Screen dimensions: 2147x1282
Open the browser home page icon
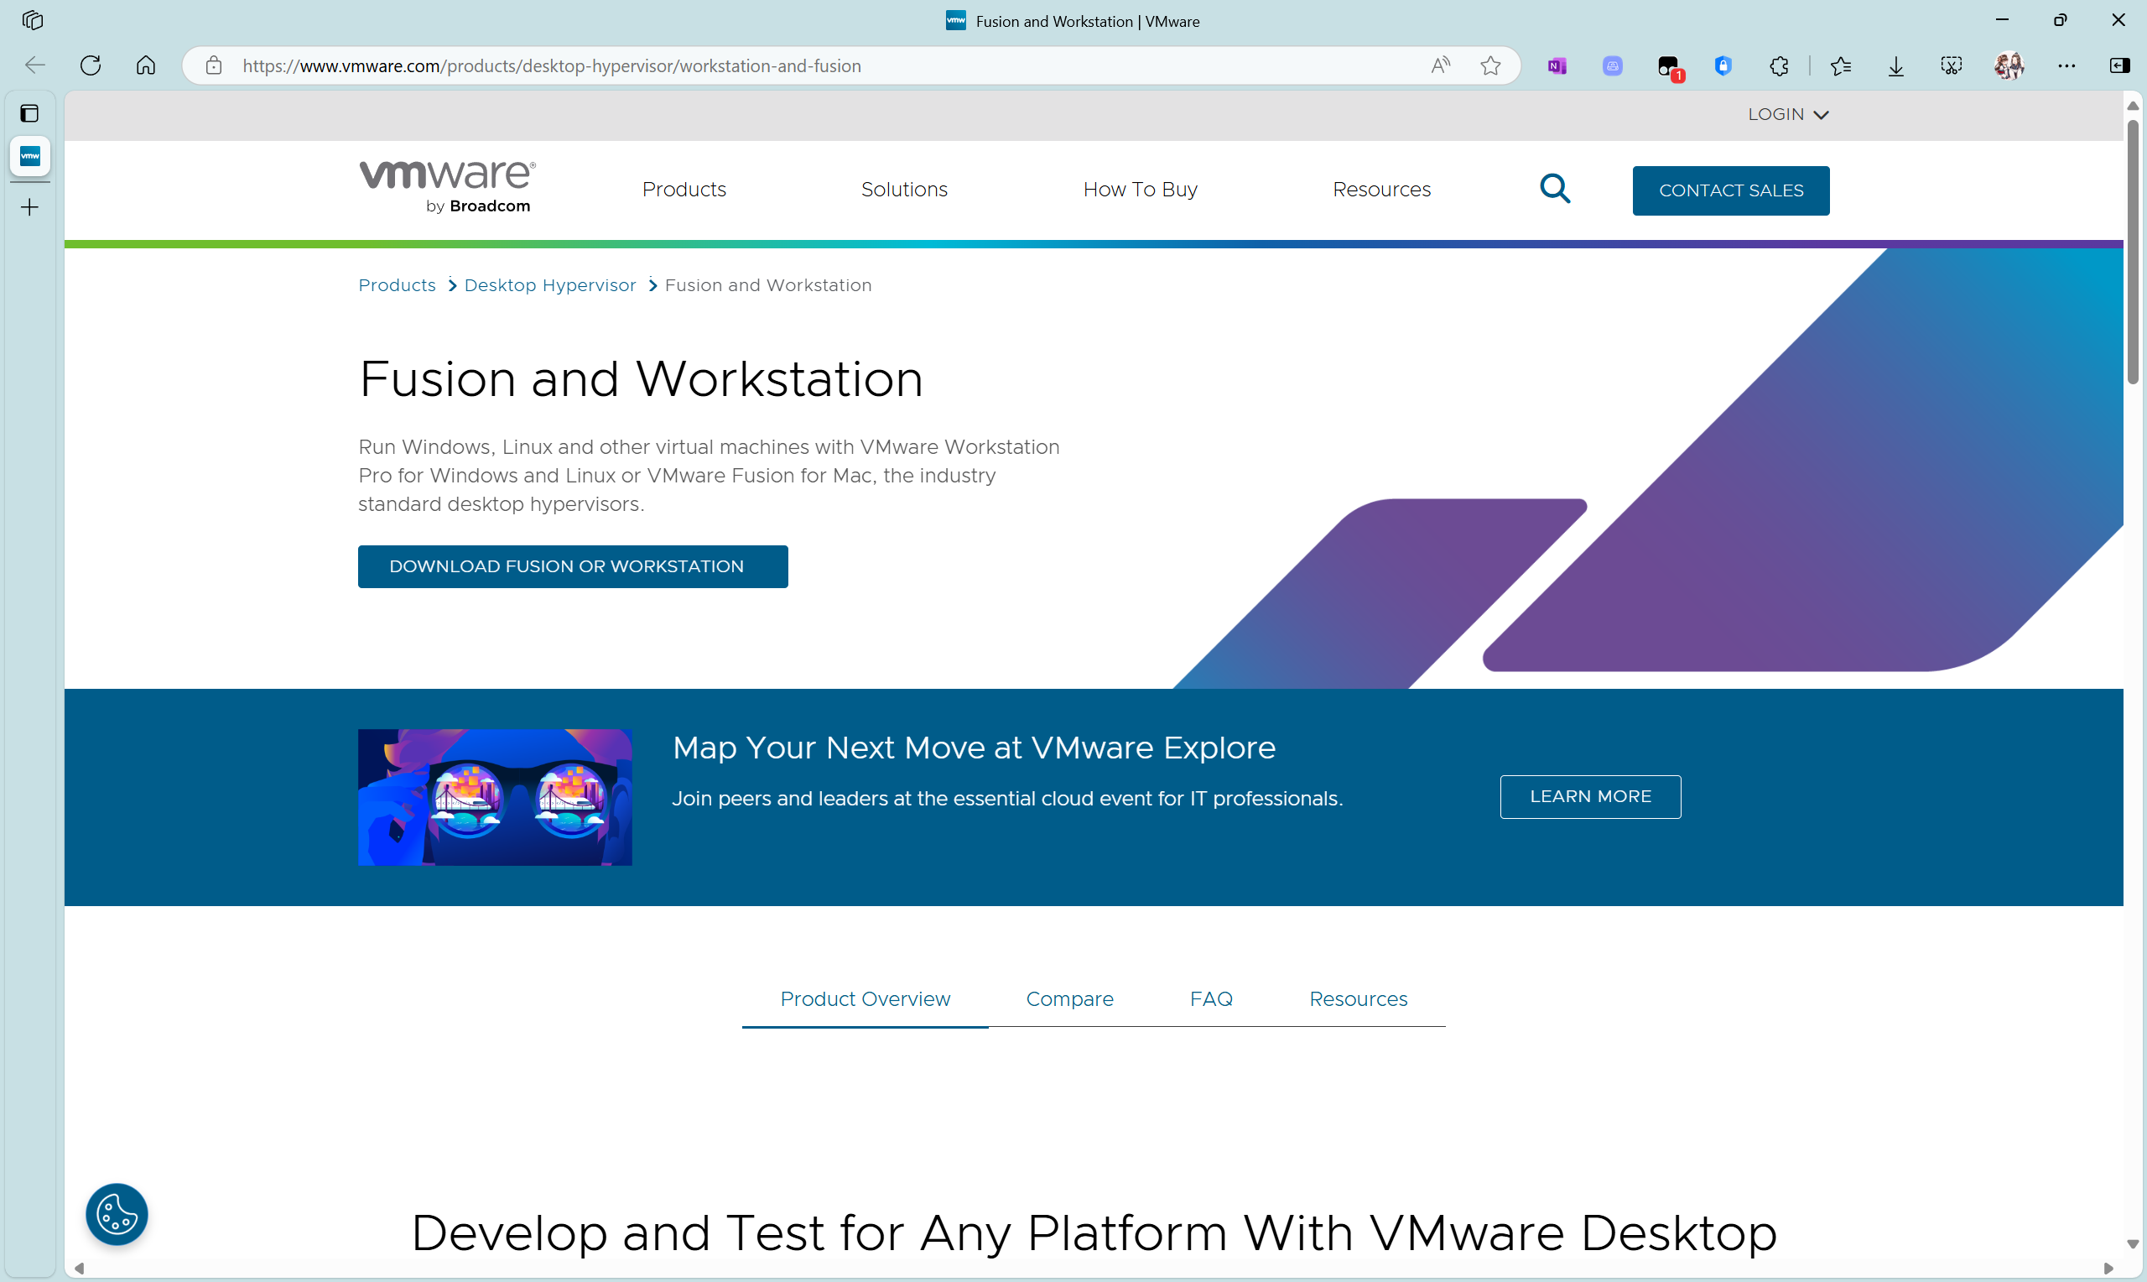pyautogui.click(x=146, y=65)
